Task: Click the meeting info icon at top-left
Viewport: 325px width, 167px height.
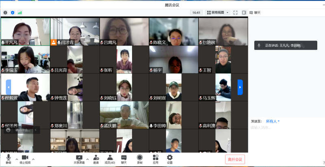Action: tap(5, 13)
